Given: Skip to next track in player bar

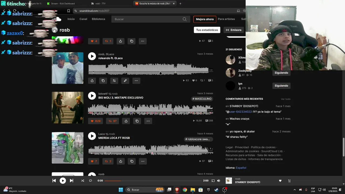Looking at the screenshot, I should point(71,181).
